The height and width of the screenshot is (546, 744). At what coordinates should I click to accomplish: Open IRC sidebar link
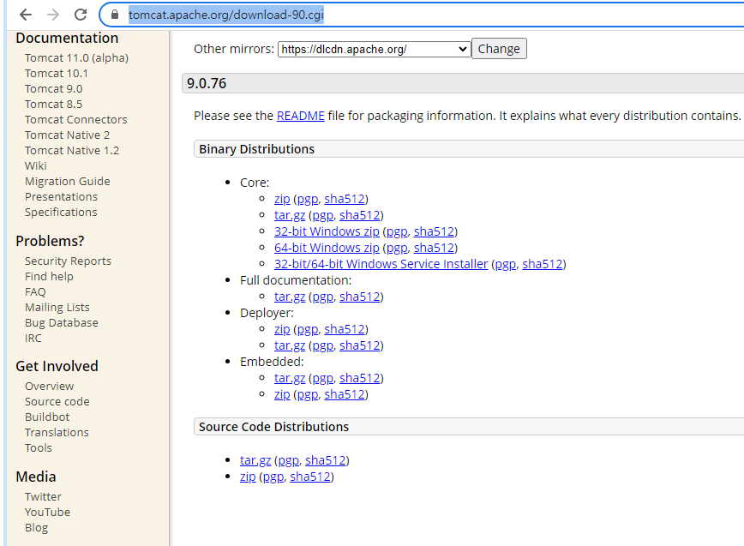coord(33,339)
